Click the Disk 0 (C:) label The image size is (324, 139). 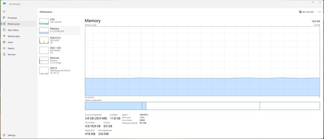(55, 38)
